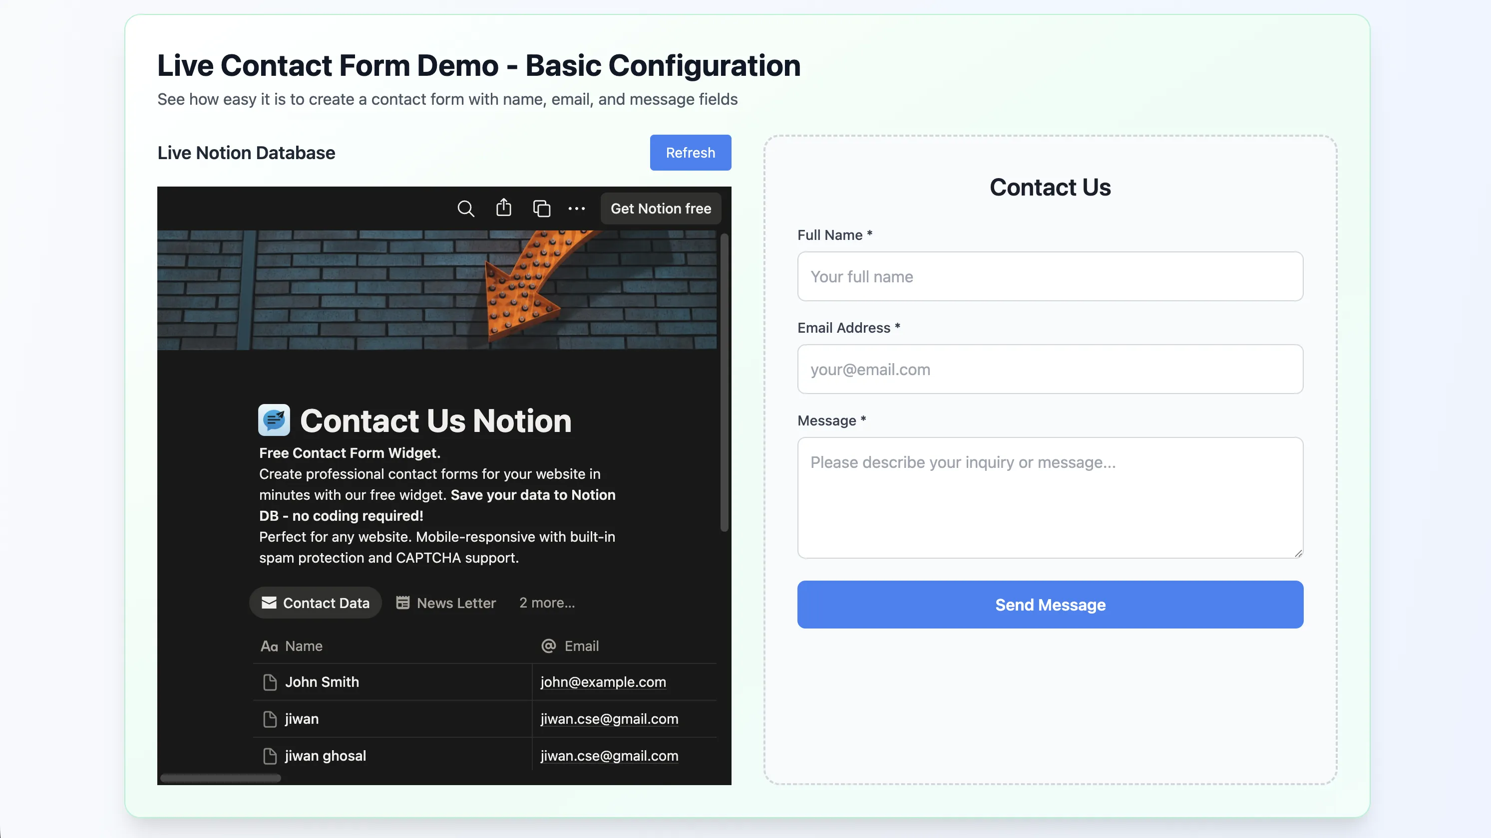Click the search icon in the Notion embed

tap(466, 209)
